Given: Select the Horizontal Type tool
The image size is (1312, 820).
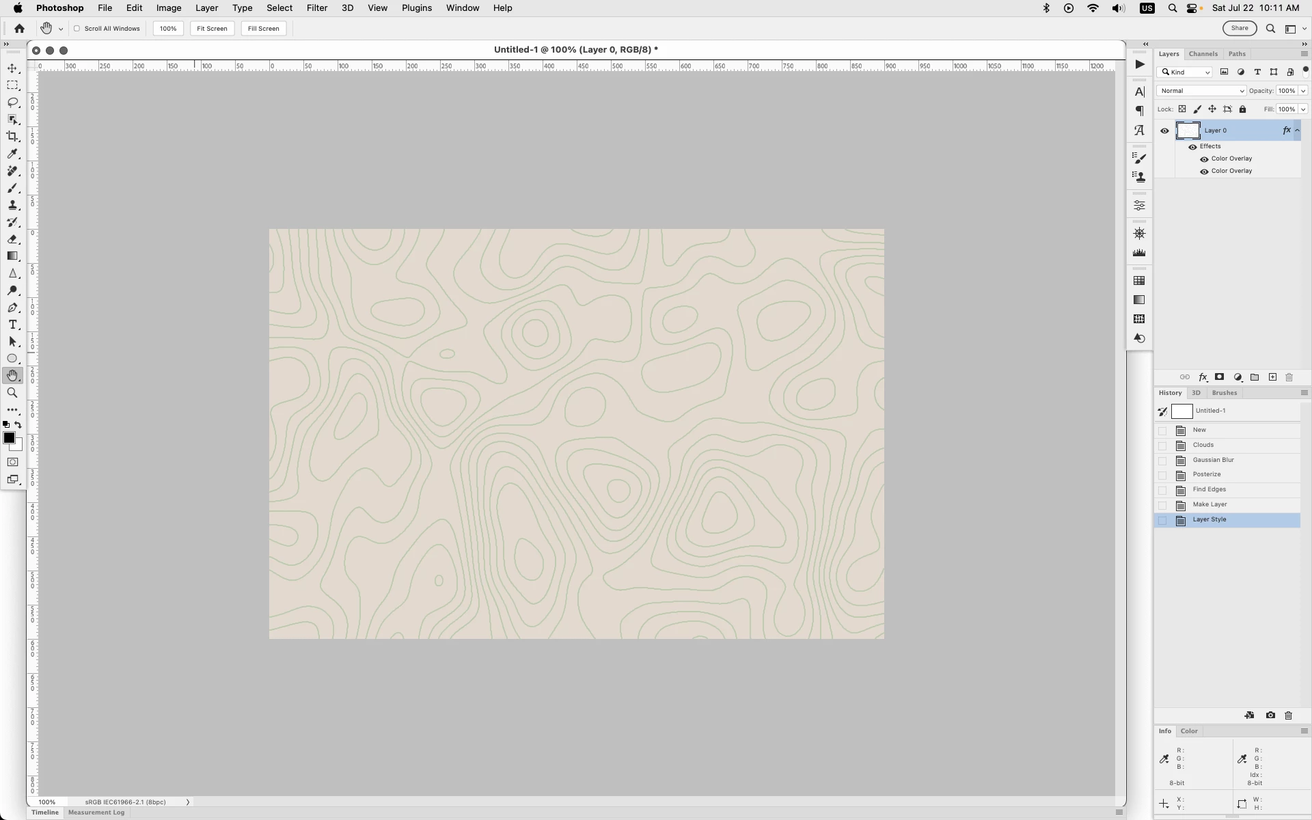Looking at the screenshot, I should click(x=12, y=325).
